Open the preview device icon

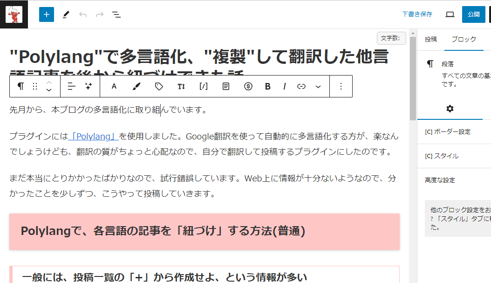pyautogui.click(x=450, y=14)
